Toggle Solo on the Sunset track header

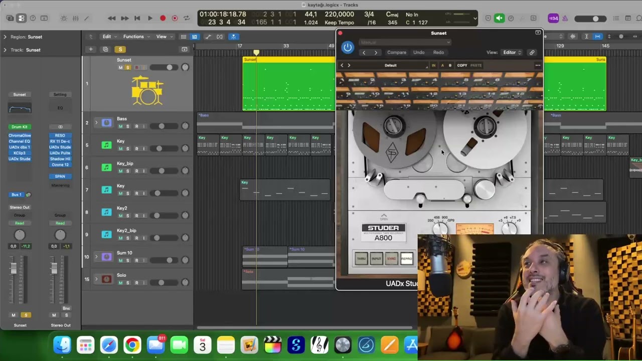tap(128, 68)
